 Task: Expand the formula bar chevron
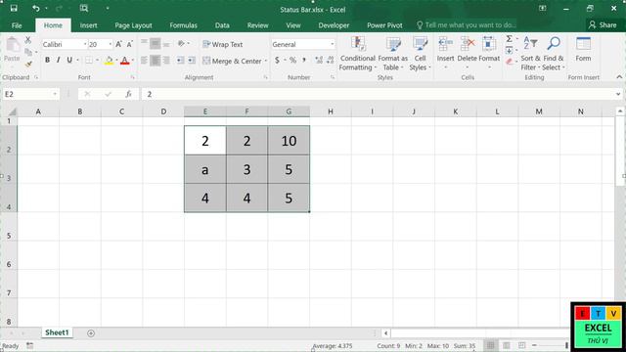pyautogui.click(x=618, y=94)
